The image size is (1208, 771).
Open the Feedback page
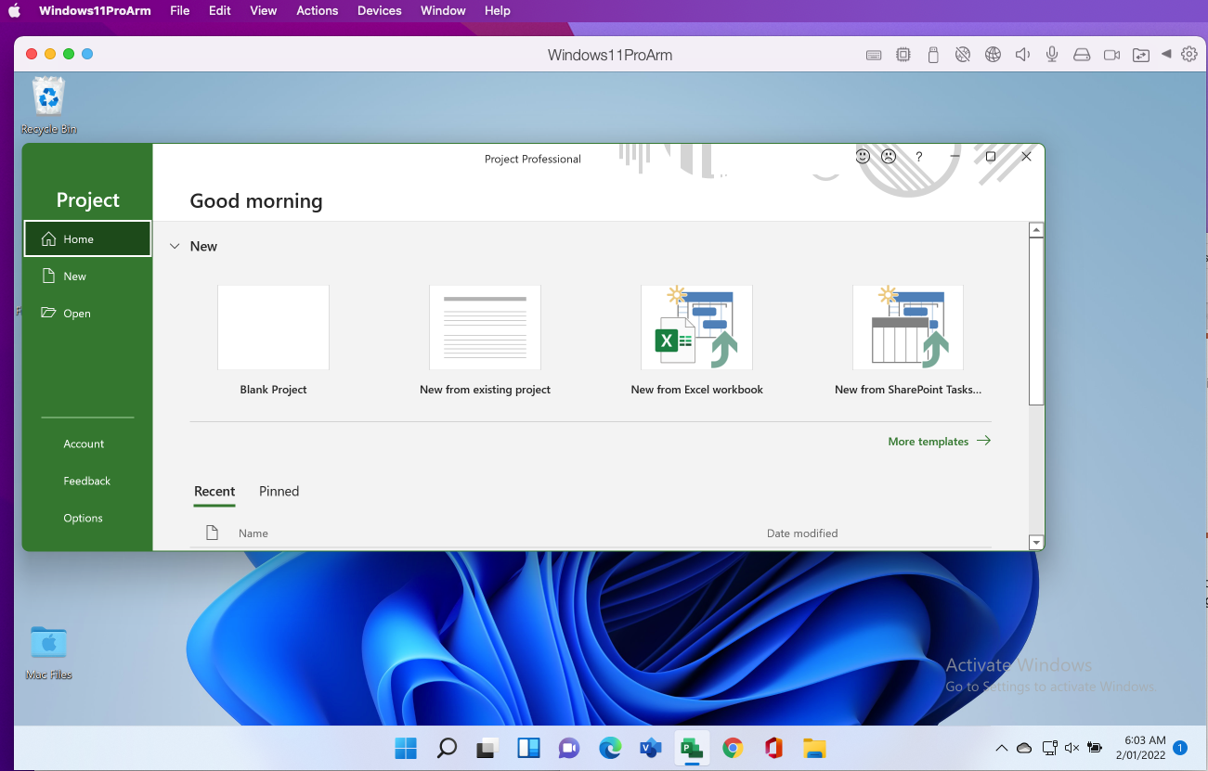87,481
